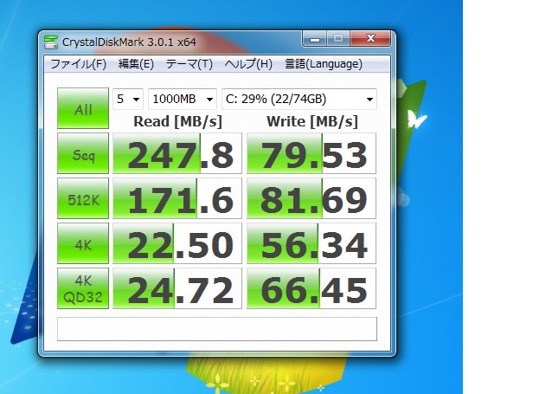Open the テーマ(T) menu
The image size is (546, 394).
pyautogui.click(x=189, y=64)
